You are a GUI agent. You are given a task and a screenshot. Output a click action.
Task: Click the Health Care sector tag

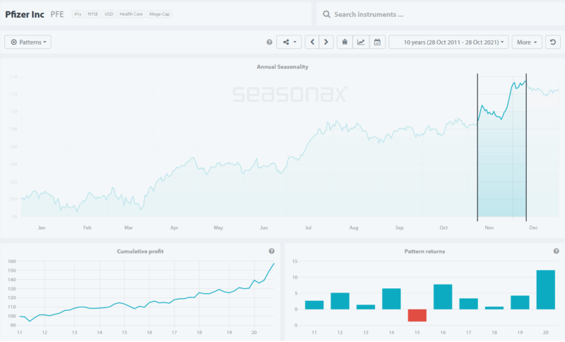click(131, 14)
